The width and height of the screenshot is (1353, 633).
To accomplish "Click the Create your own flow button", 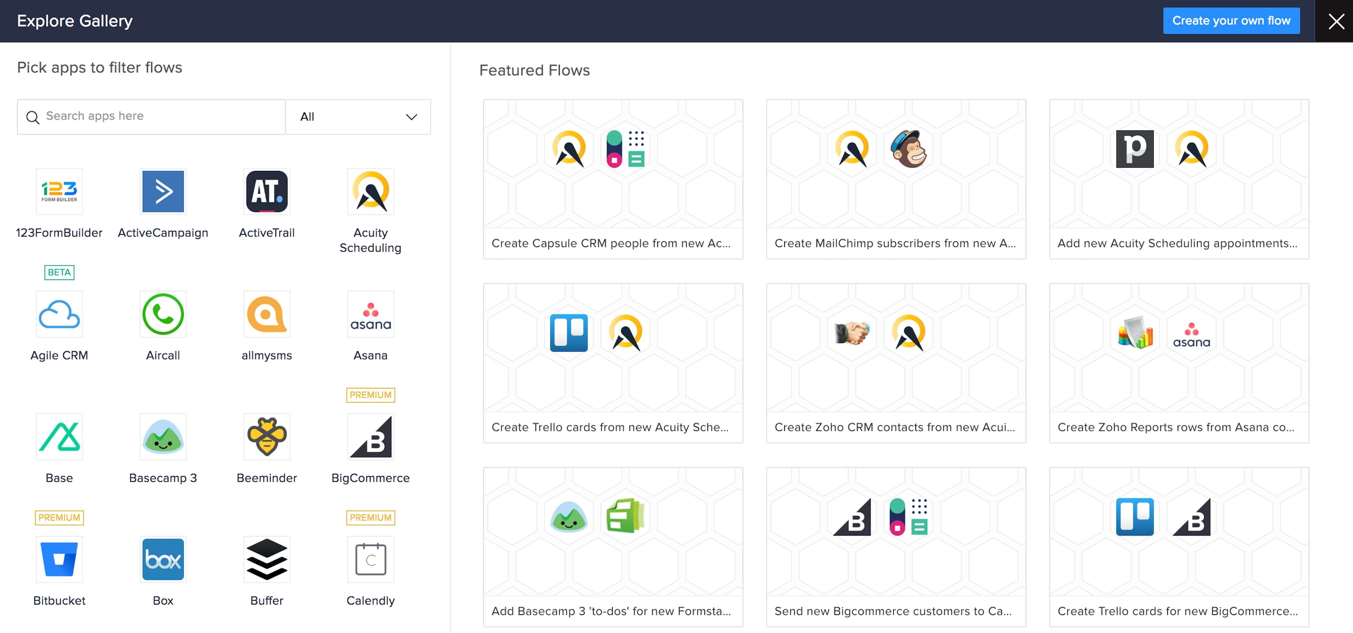I will tap(1231, 20).
